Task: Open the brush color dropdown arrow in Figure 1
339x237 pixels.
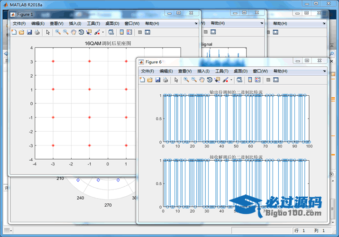Action: pos(103,32)
